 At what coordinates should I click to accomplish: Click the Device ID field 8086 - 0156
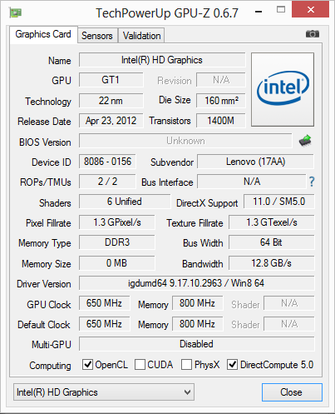click(x=107, y=162)
